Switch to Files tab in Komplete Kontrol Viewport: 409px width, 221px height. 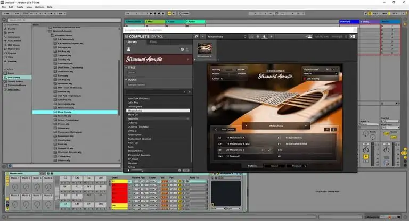point(153,42)
